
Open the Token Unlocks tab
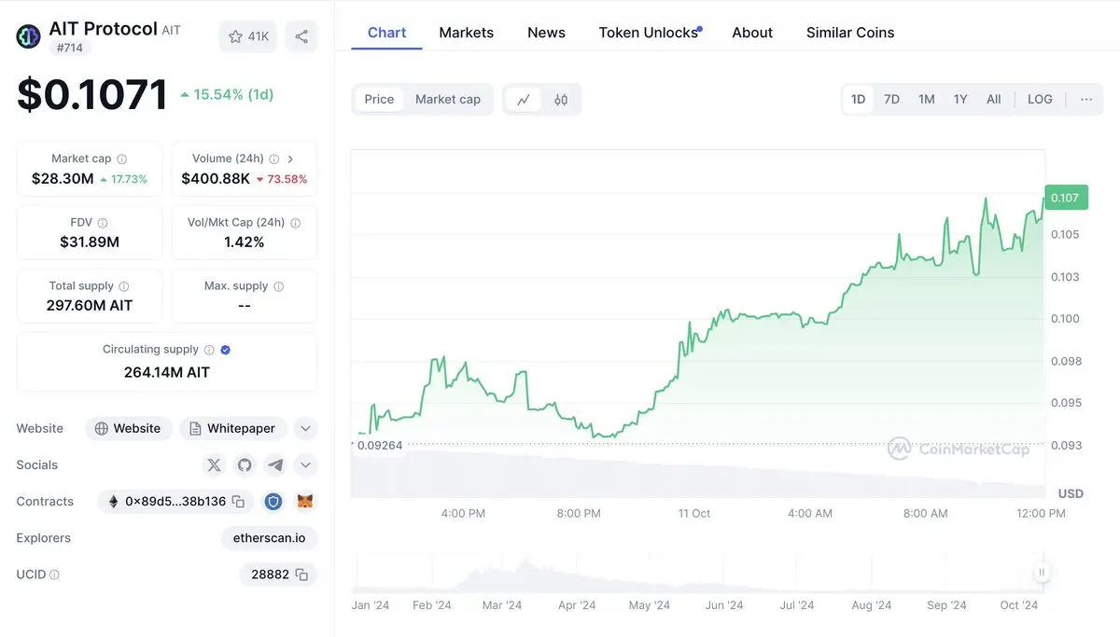coord(651,33)
